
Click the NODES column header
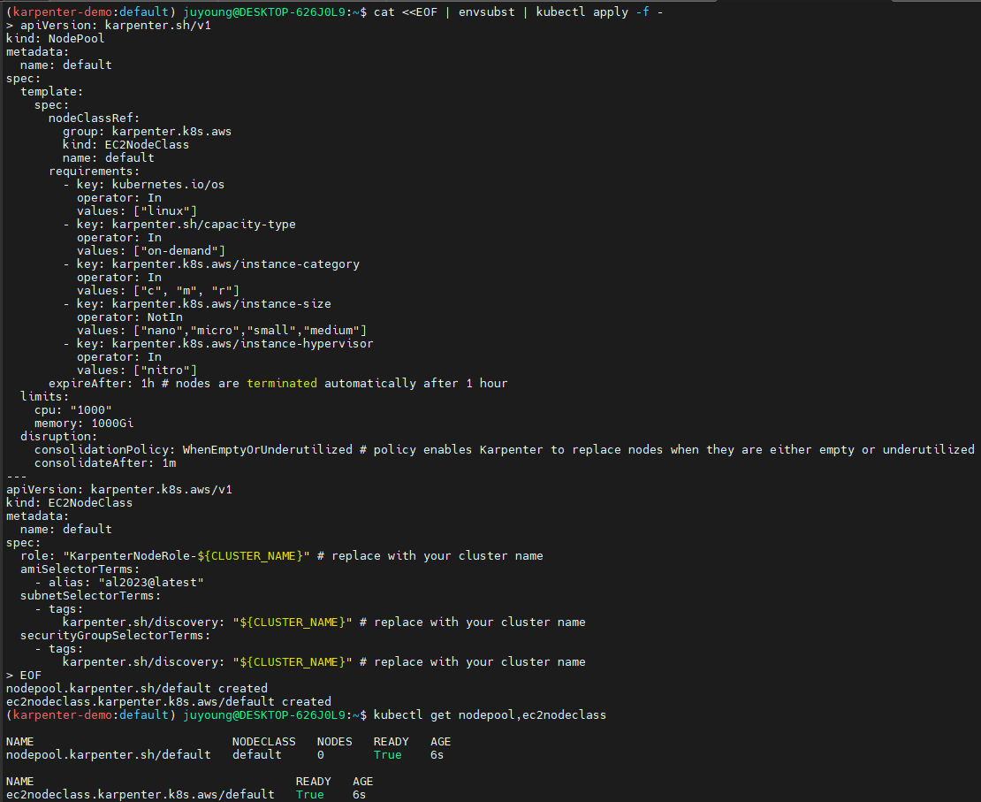coord(335,742)
